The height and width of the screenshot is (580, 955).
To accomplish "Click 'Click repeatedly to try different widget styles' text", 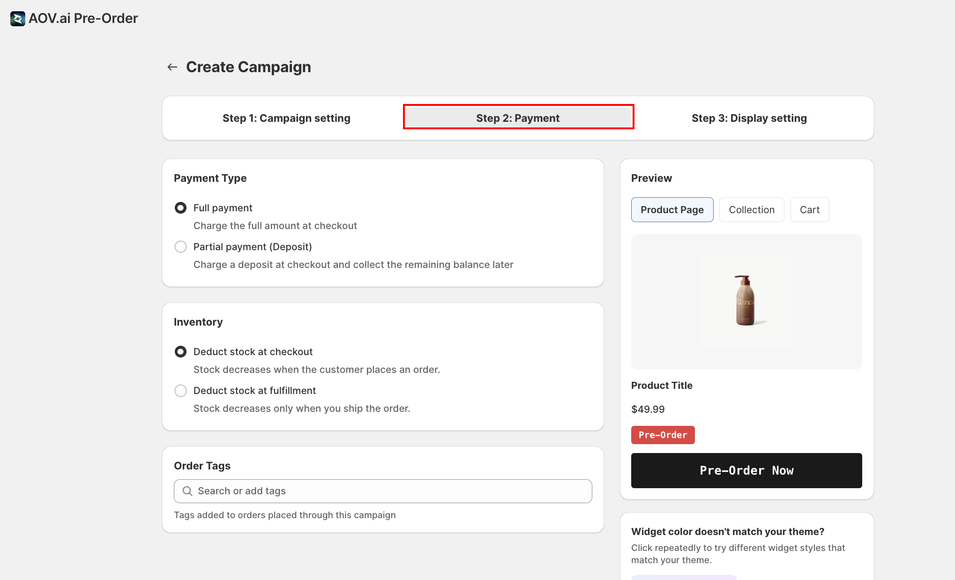I will (x=738, y=554).
